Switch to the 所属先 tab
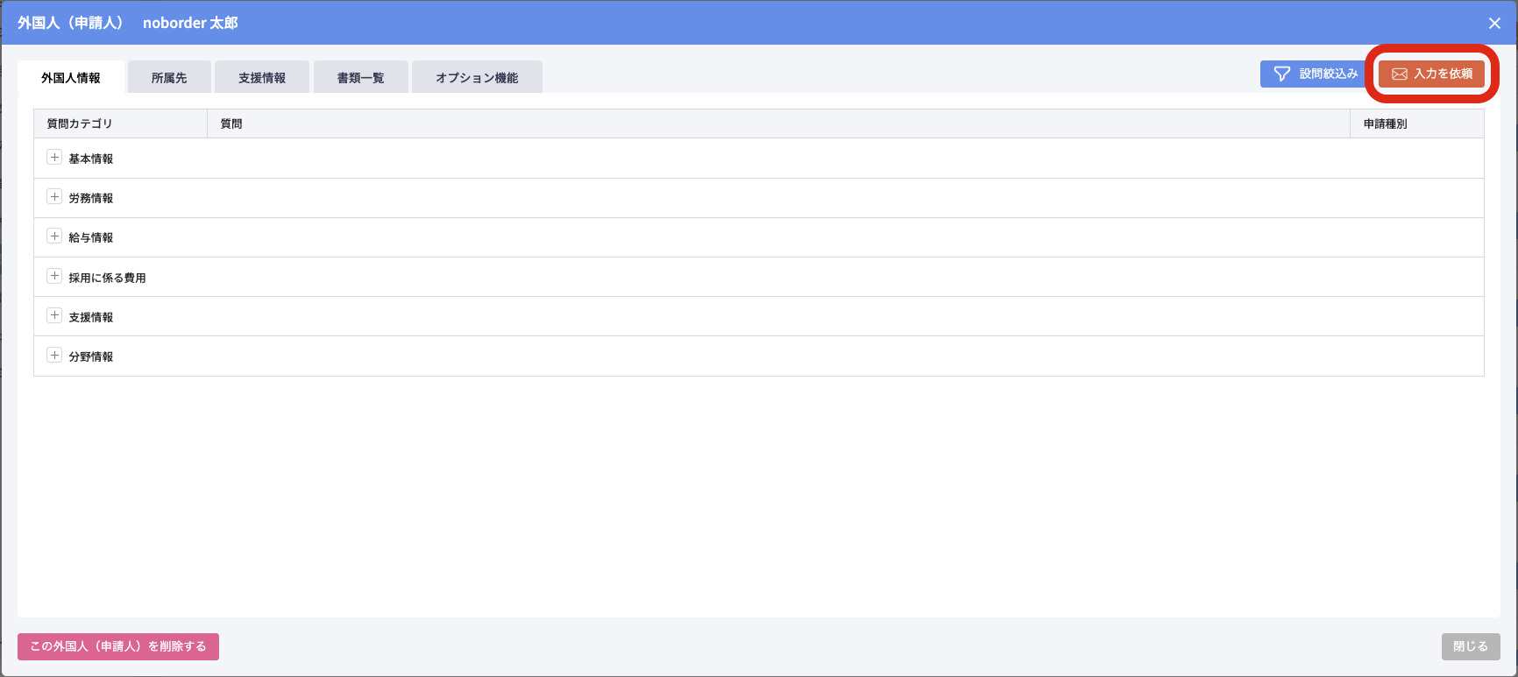 (169, 78)
